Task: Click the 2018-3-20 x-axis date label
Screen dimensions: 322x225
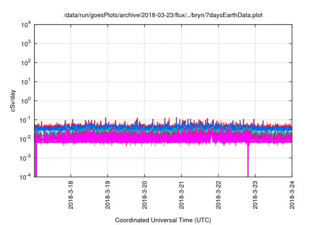Action: 144,195
